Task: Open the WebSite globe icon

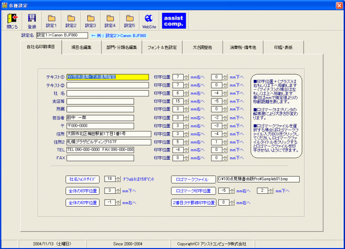Action: 149,21
